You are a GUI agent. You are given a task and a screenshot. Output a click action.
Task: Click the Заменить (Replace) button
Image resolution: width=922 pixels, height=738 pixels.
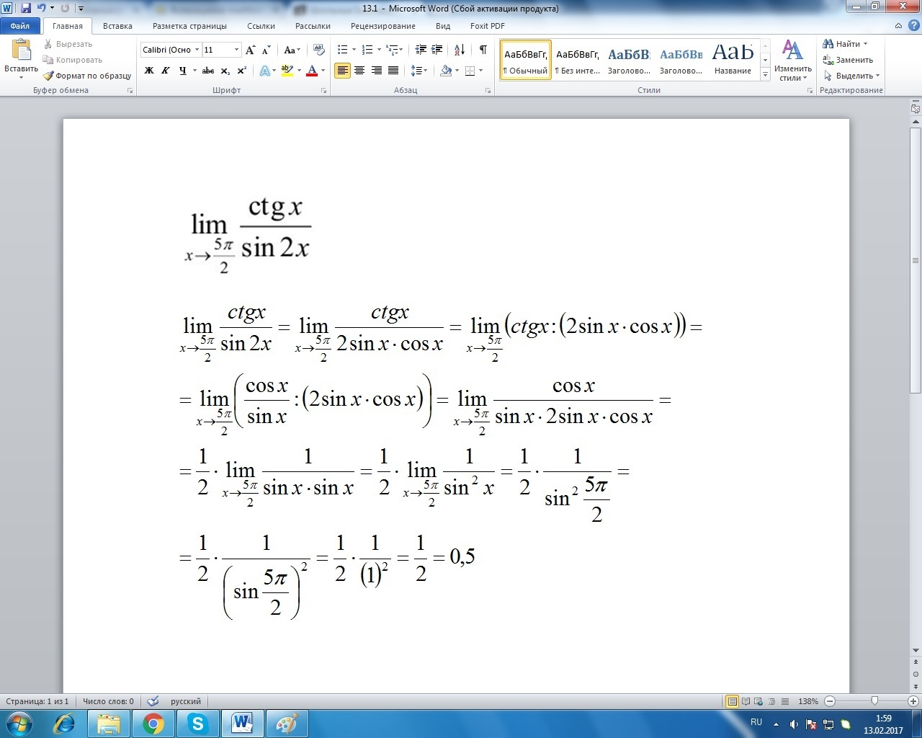click(849, 60)
